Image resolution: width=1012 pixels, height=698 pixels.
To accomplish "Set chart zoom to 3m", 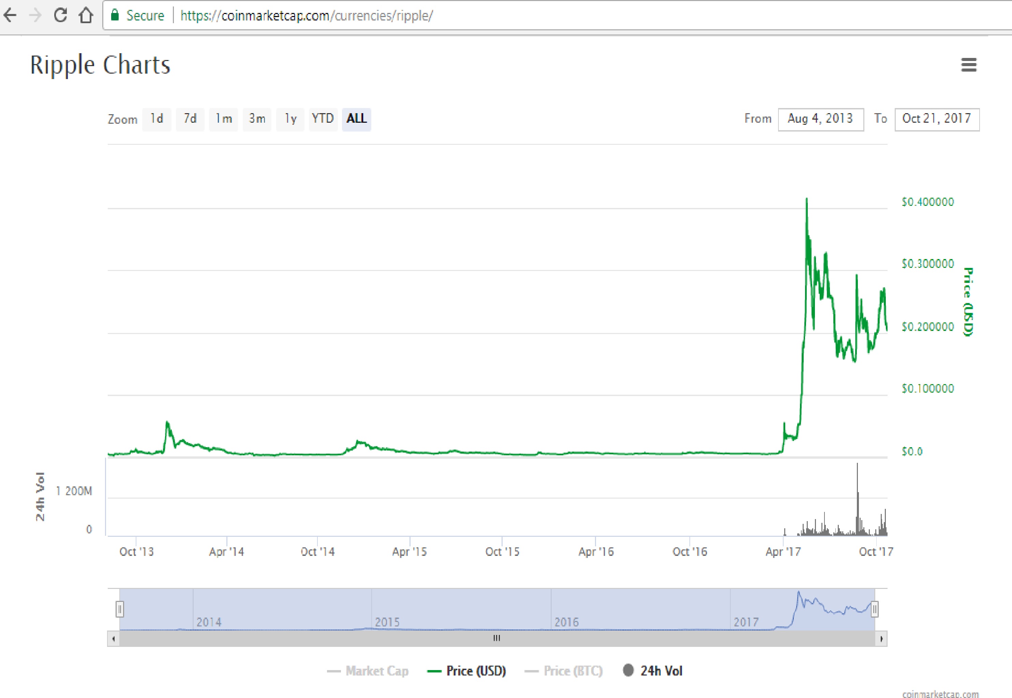I will [x=257, y=119].
